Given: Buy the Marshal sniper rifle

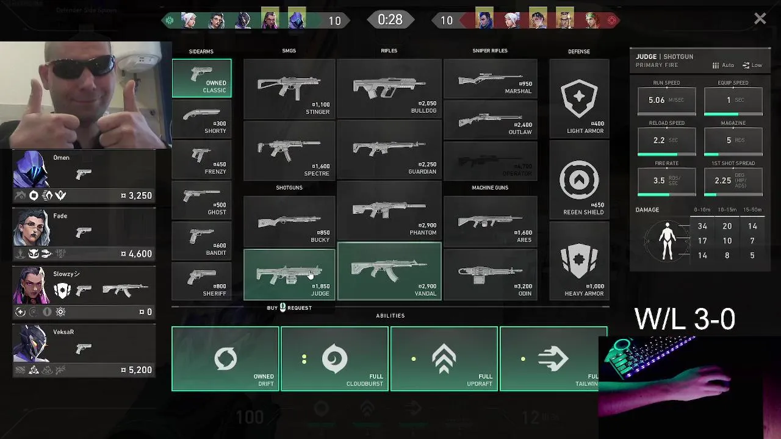Looking at the screenshot, I should coord(490,79).
